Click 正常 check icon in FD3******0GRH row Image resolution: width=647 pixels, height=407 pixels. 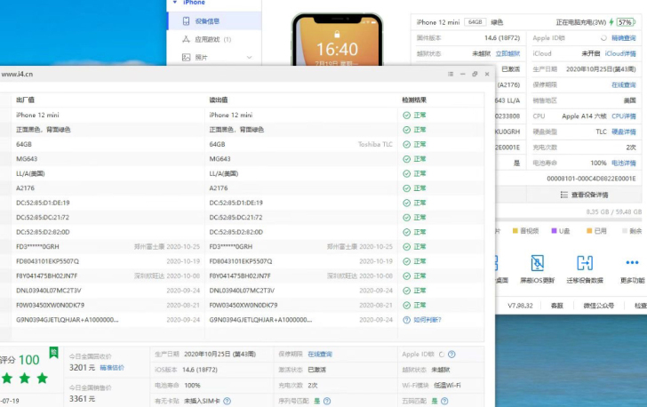click(406, 247)
